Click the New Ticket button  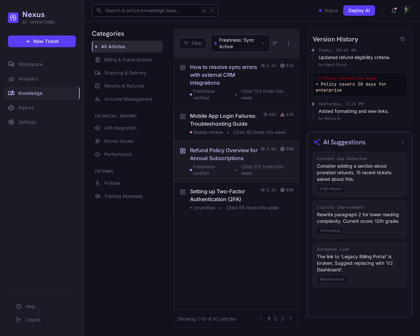[42, 41]
